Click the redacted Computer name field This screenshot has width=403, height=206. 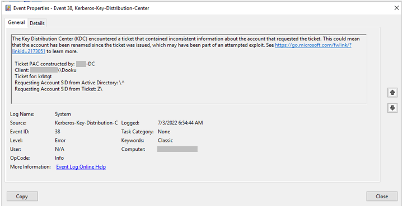point(177,149)
